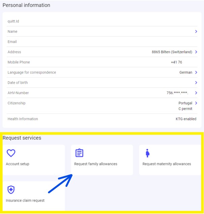Click the German language value
The image size is (204, 214).
(x=185, y=72)
